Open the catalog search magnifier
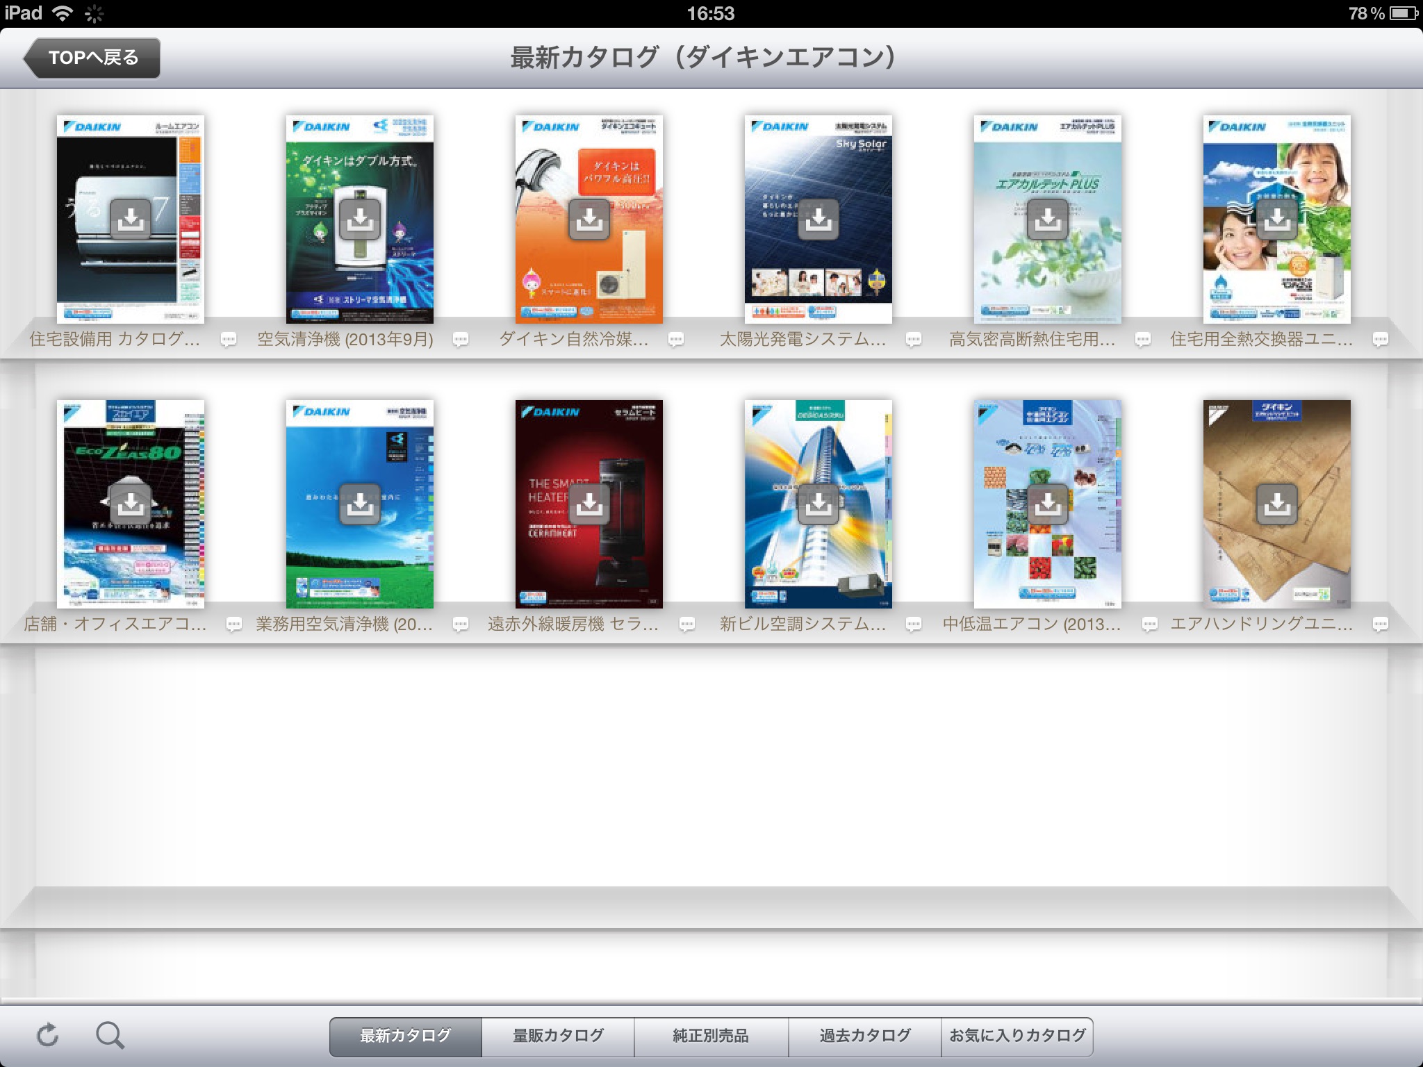The image size is (1423, 1067). [110, 1035]
